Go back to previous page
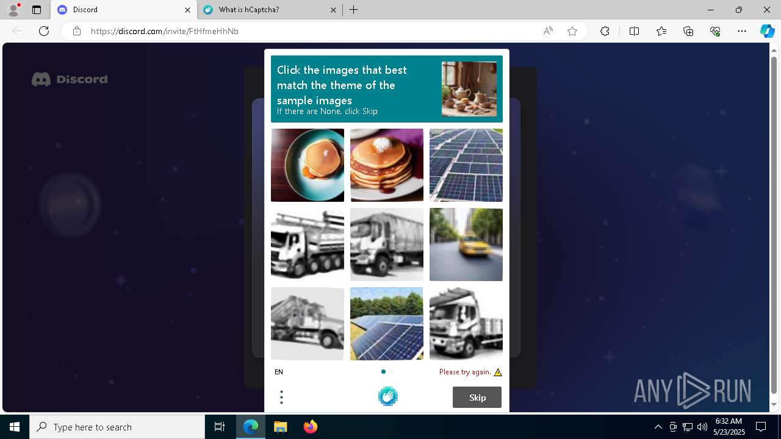 (x=17, y=31)
